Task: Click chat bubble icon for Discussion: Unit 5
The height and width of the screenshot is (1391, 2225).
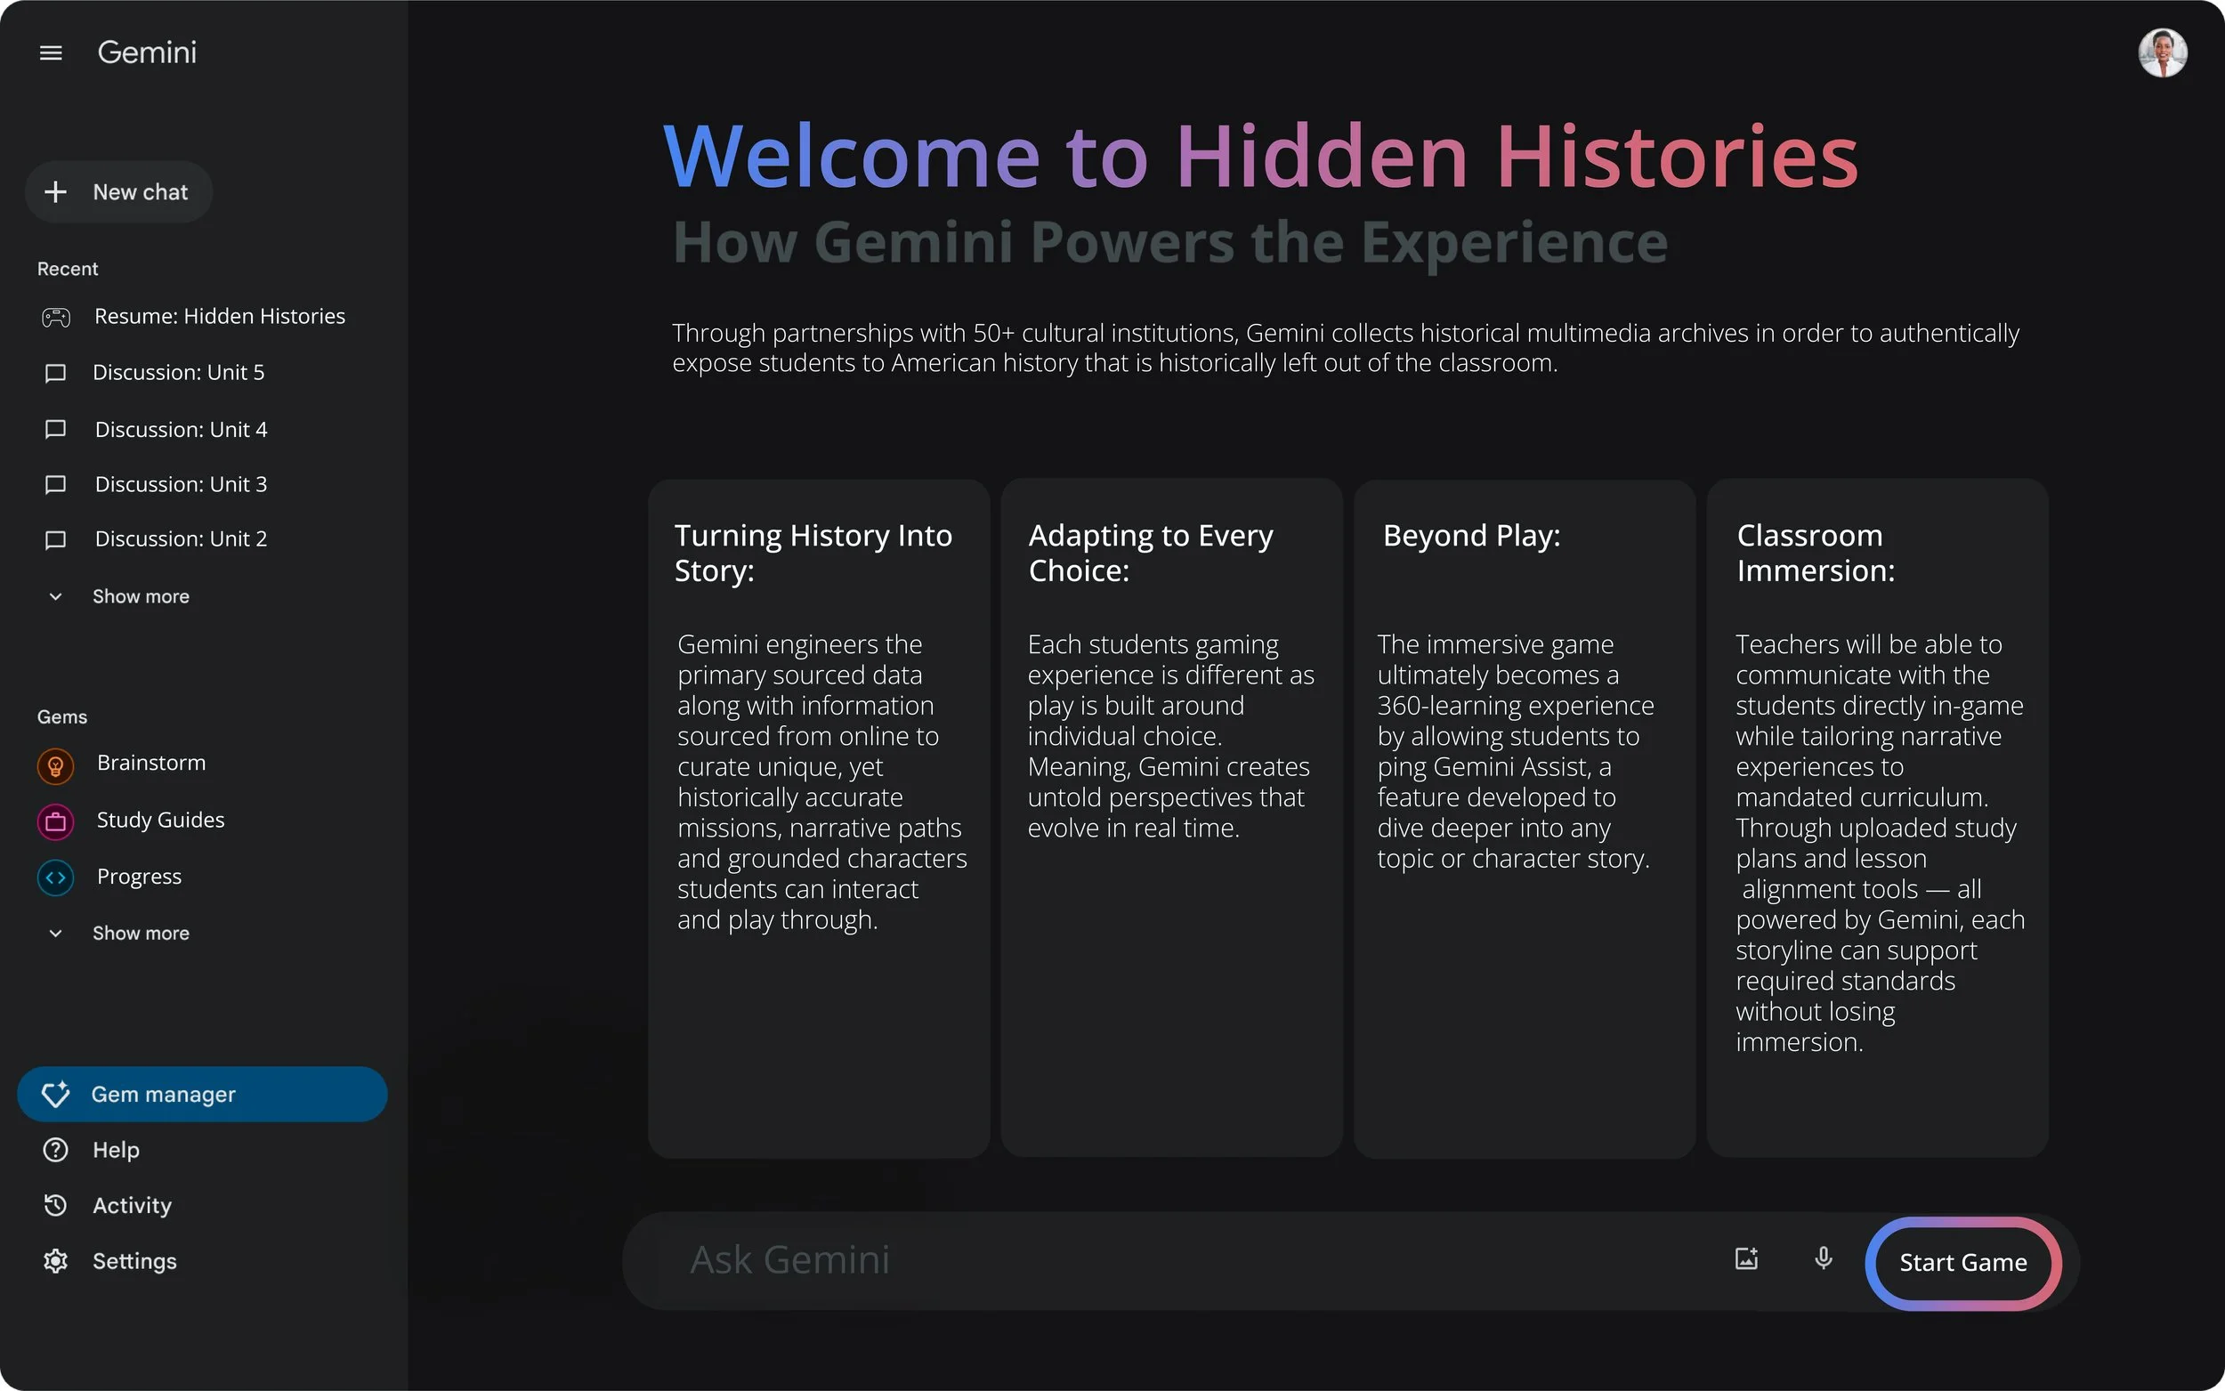Action: click(x=55, y=373)
